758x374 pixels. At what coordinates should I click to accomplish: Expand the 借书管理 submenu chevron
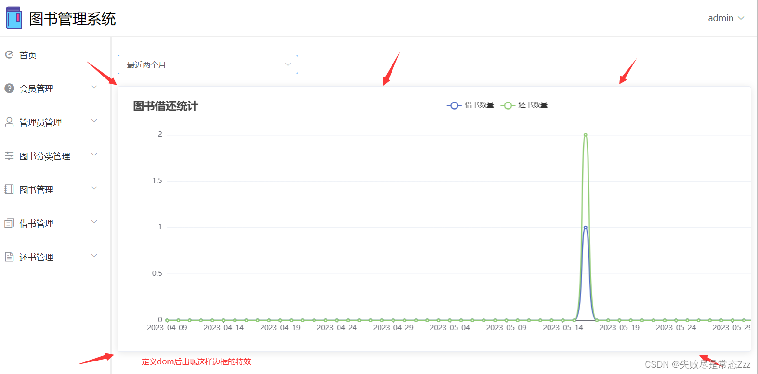coord(94,222)
